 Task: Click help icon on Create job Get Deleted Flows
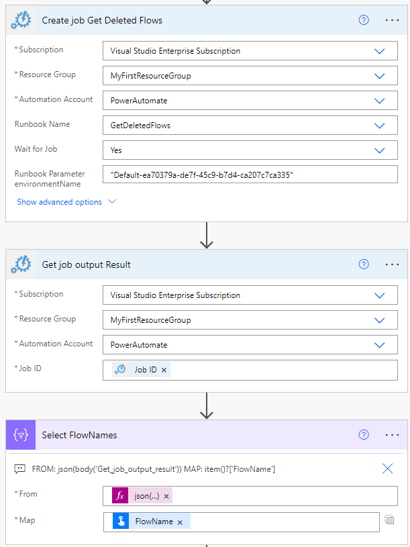coord(364,20)
